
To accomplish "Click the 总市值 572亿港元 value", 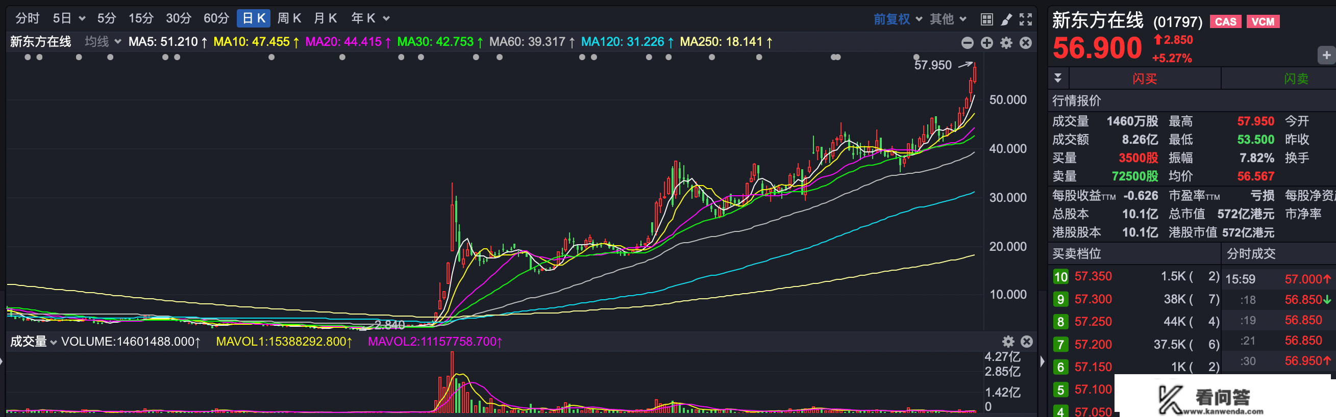I will (1245, 214).
